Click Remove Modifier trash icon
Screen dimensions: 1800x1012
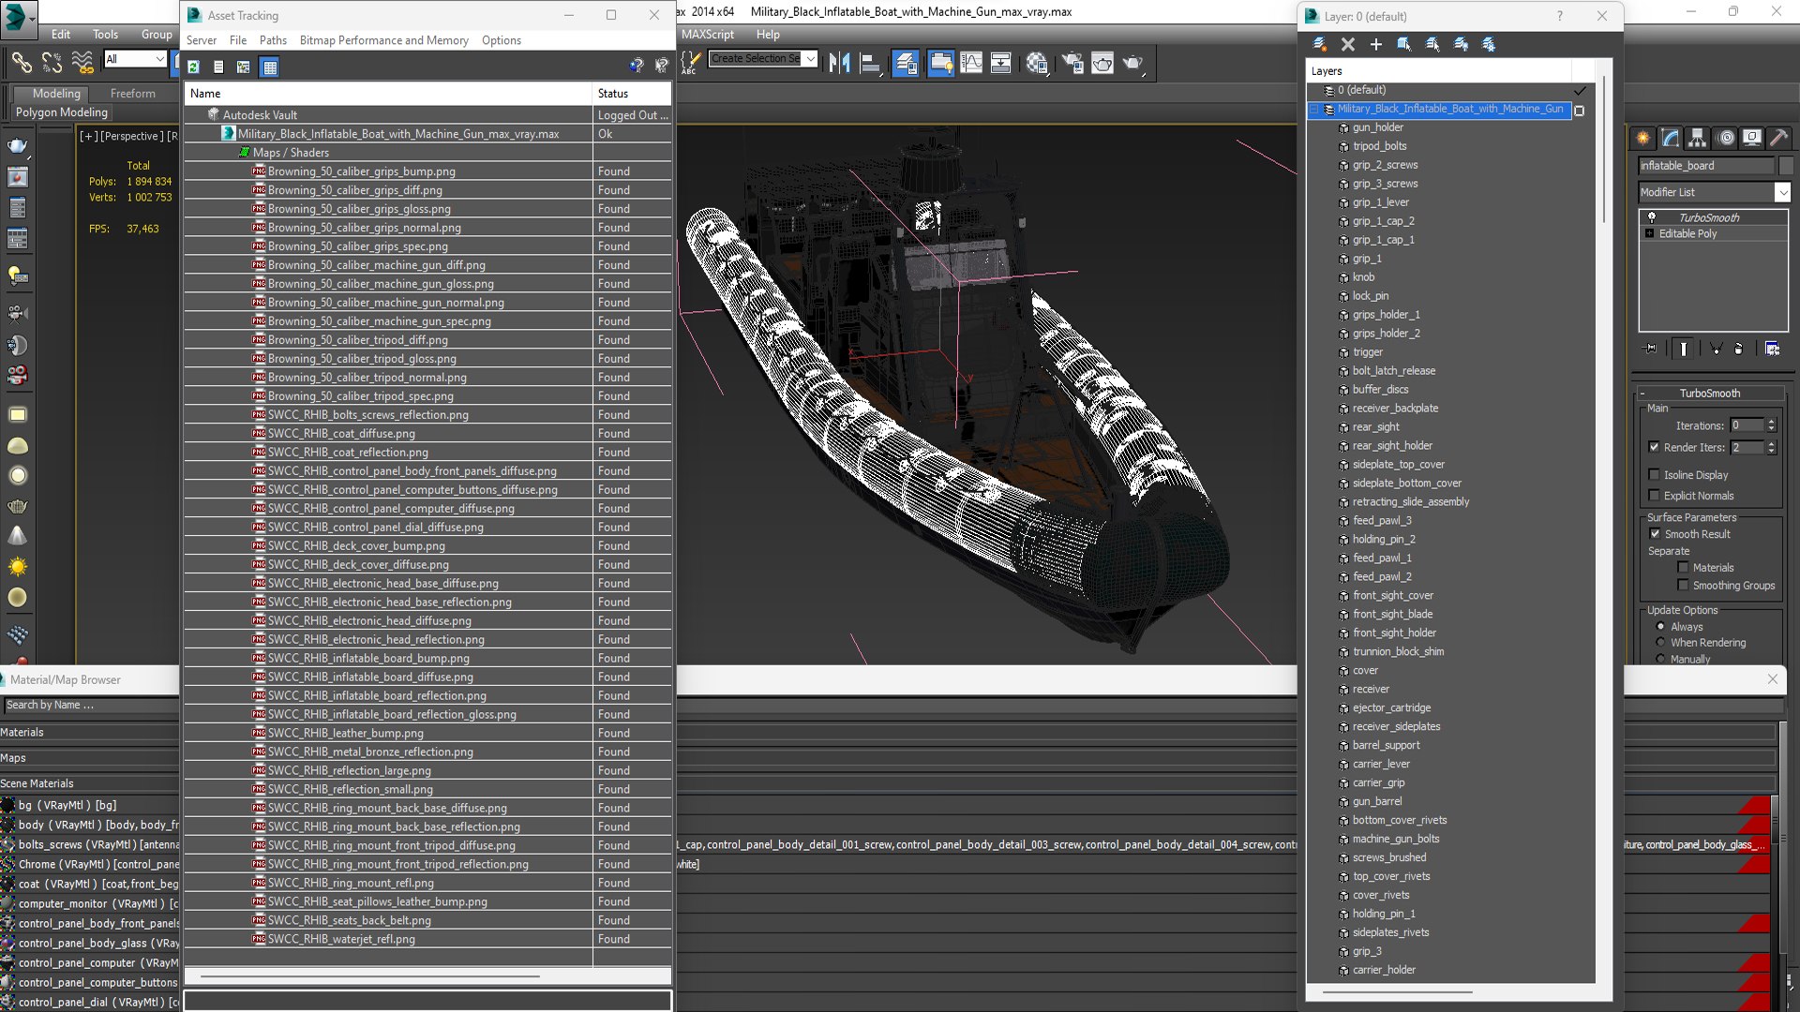coord(1739,349)
